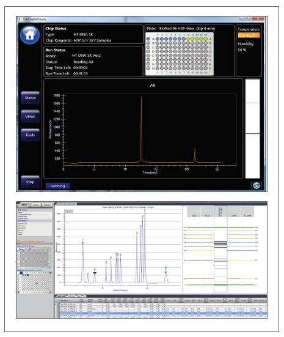Open the info icon at bottom right
The height and width of the screenshot is (337, 284).
257,185
